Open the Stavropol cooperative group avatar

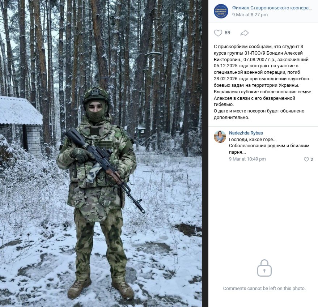(x=221, y=11)
